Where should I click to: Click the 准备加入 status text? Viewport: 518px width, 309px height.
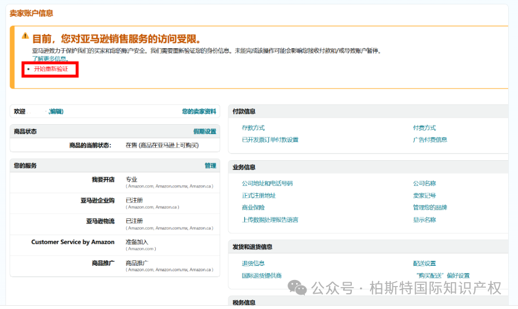[x=137, y=242]
